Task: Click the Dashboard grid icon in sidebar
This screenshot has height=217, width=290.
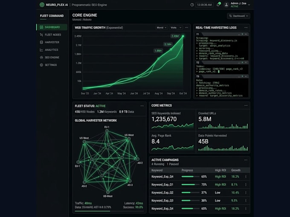Action: coord(41,27)
